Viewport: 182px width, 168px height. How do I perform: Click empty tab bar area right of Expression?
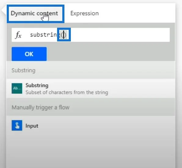point(137,13)
